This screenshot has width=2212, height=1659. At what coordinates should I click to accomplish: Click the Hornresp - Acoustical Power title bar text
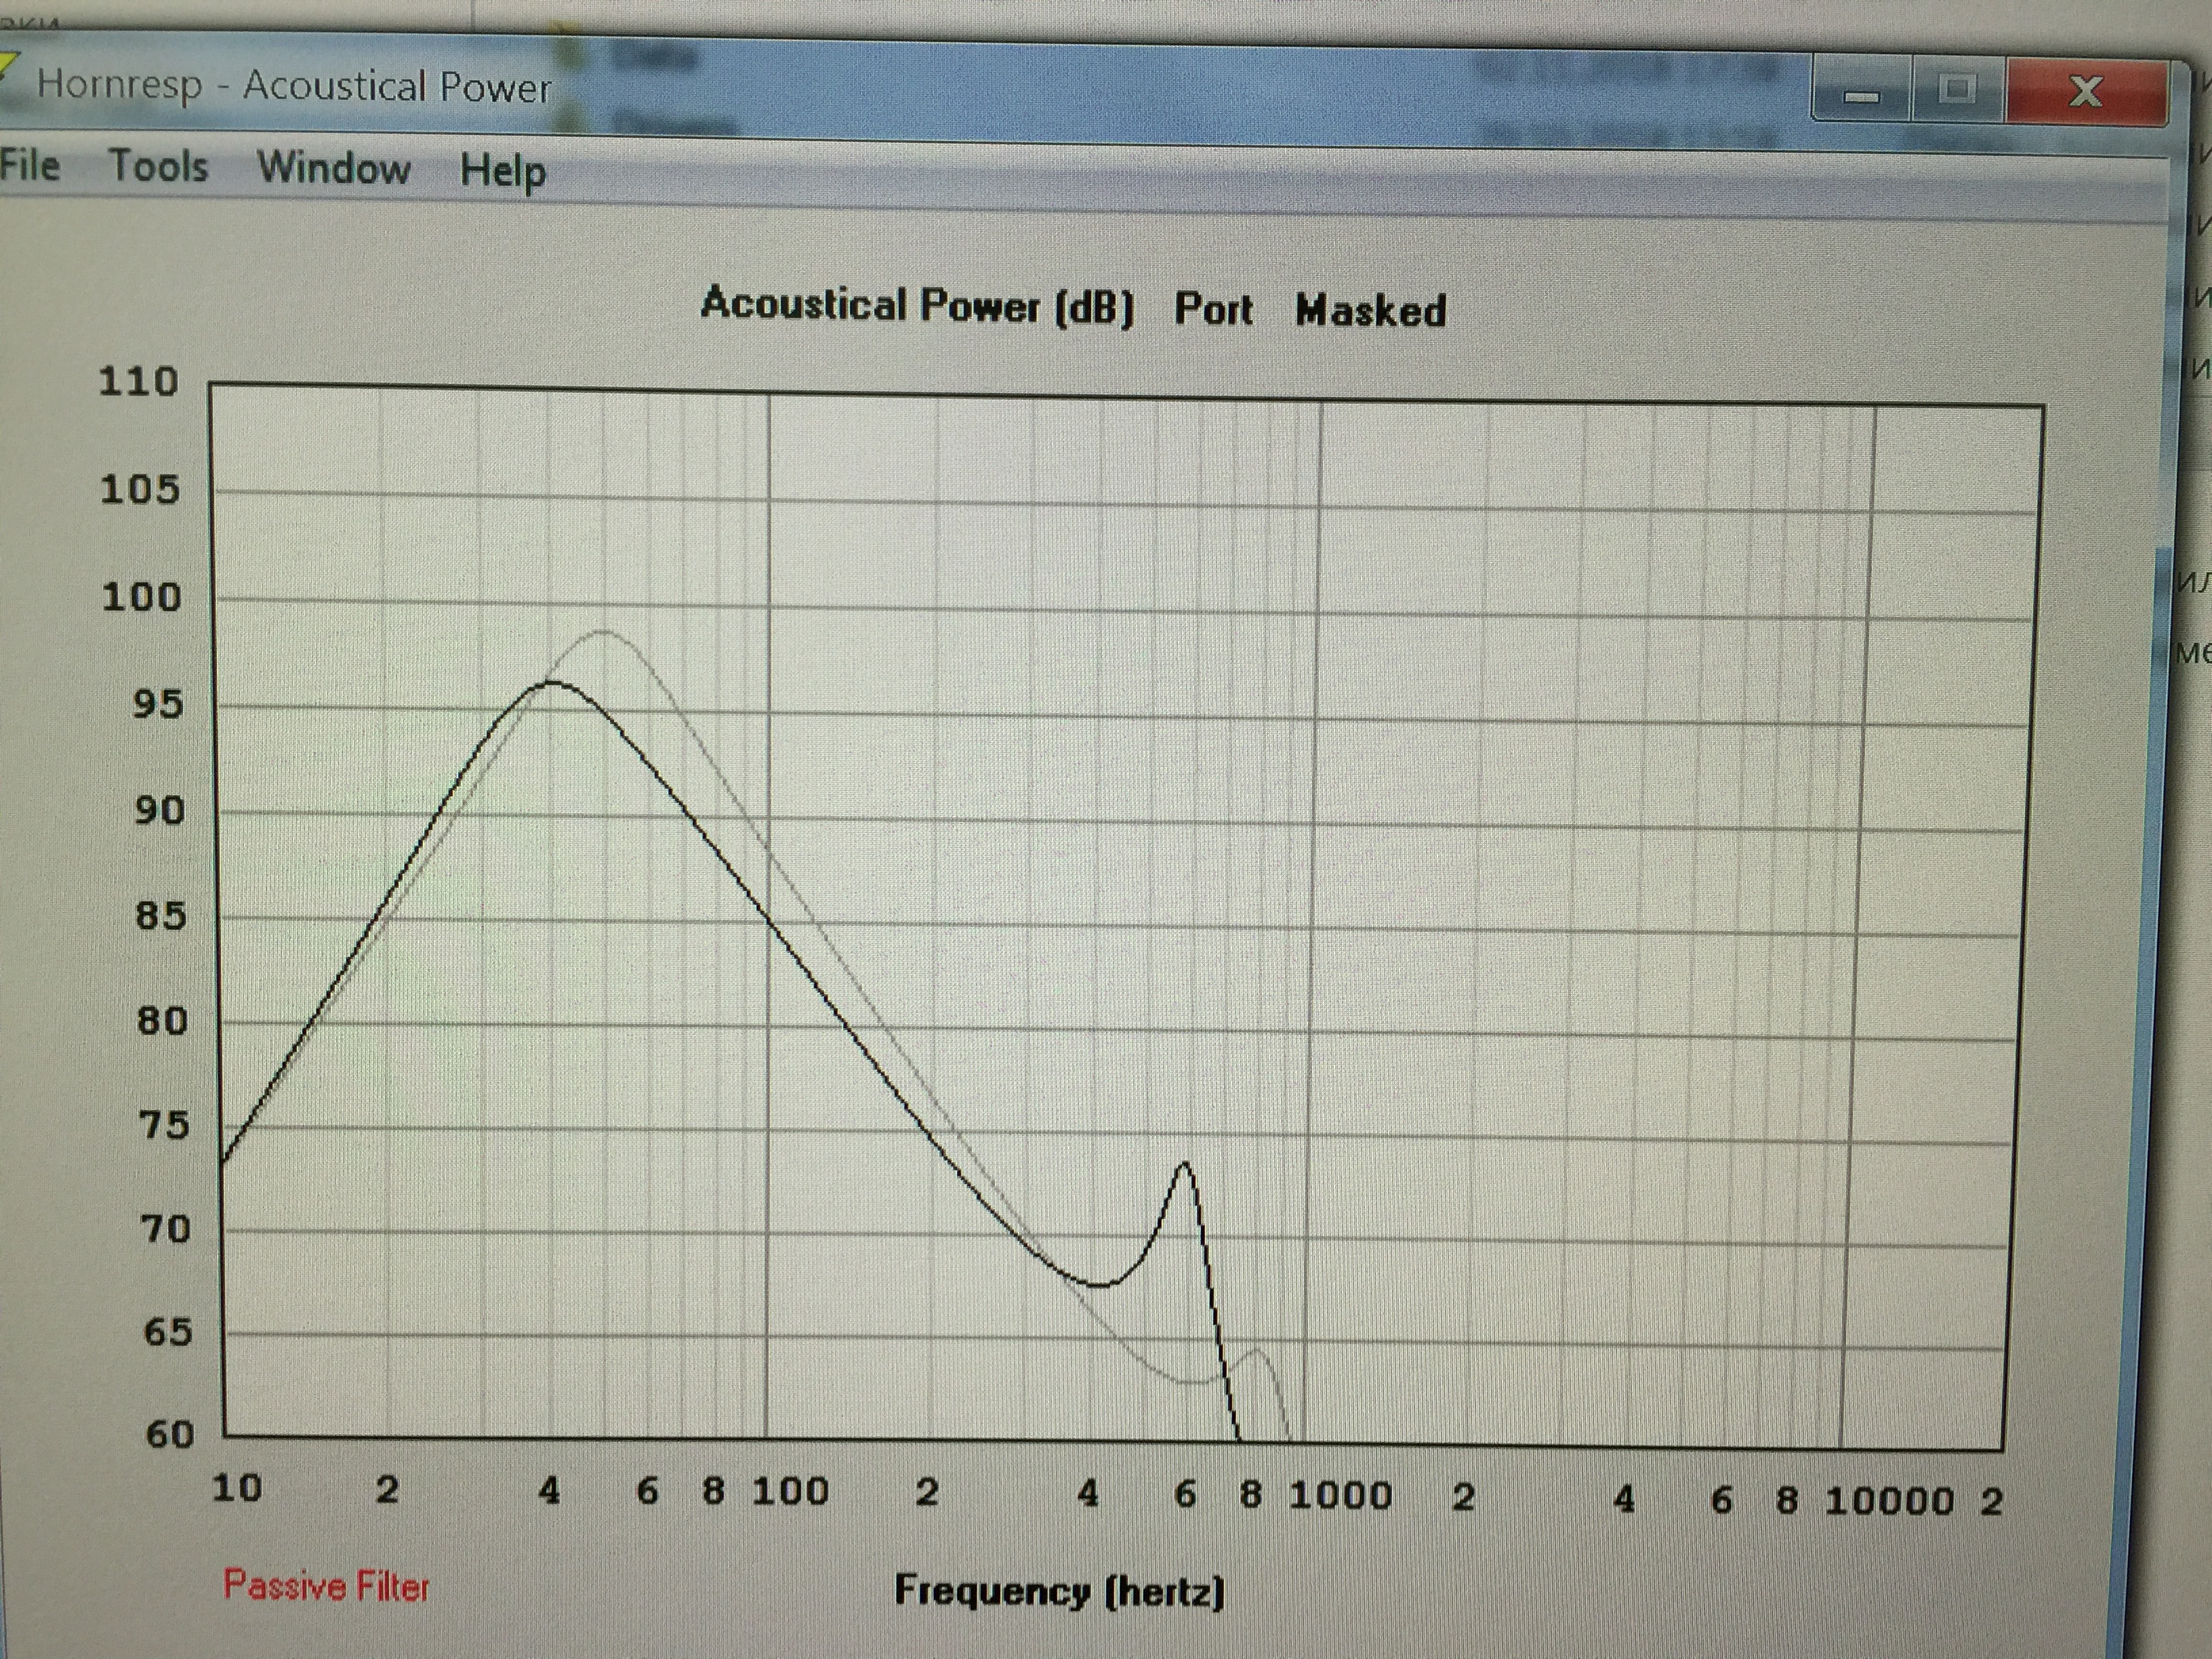click(x=294, y=86)
